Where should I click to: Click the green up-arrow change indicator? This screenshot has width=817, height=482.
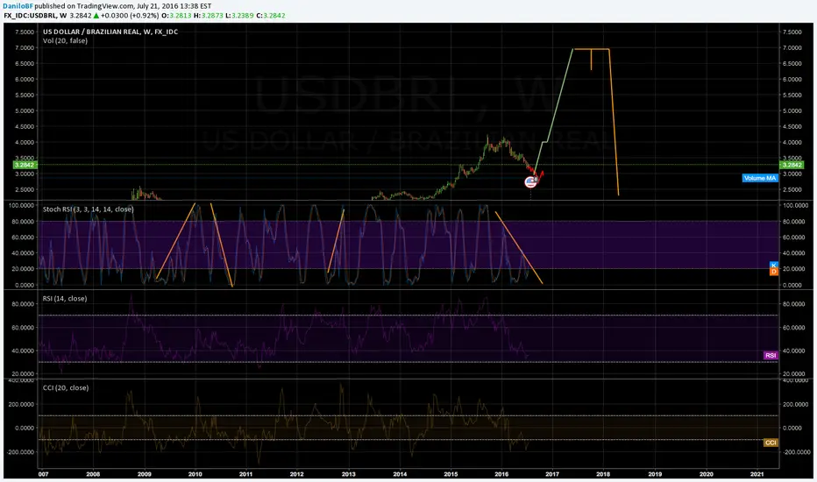(x=96, y=16)
